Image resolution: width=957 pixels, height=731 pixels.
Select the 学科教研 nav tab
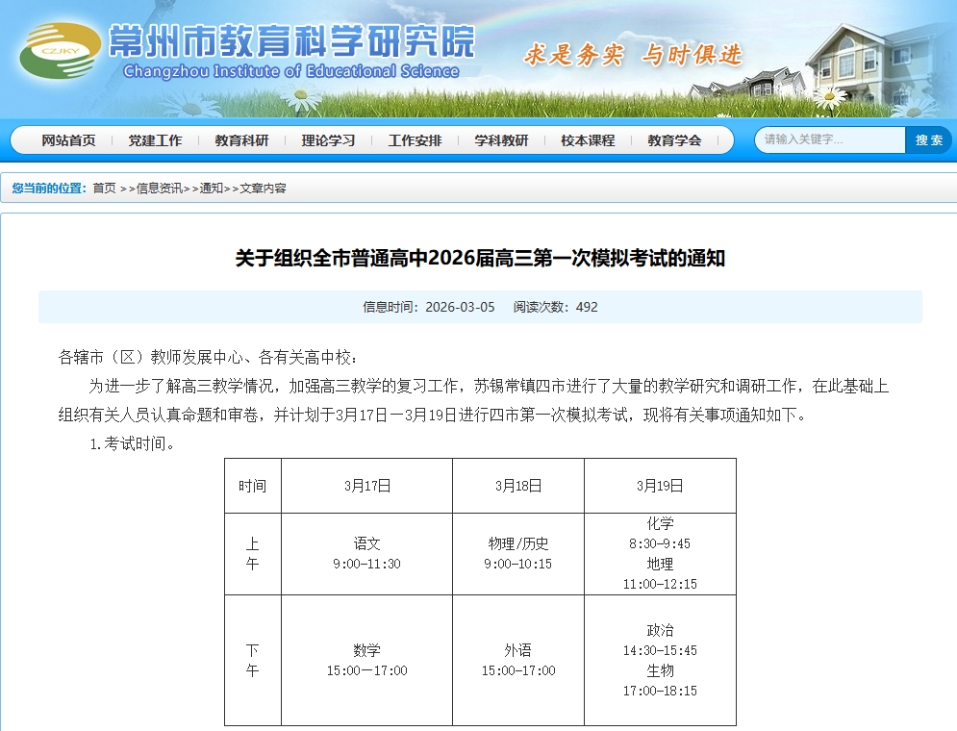(500, 139)
